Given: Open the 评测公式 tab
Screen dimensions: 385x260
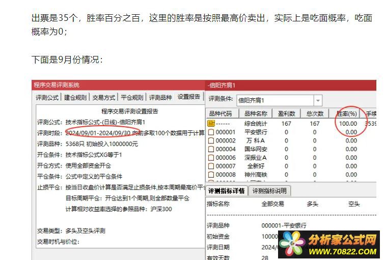Looking at the screenshot, I should pos(47,97).
